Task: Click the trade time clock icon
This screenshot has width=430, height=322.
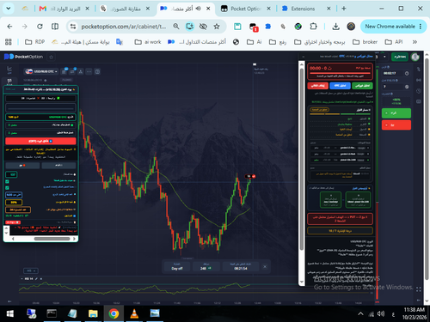Action: [x=407, y=74]
